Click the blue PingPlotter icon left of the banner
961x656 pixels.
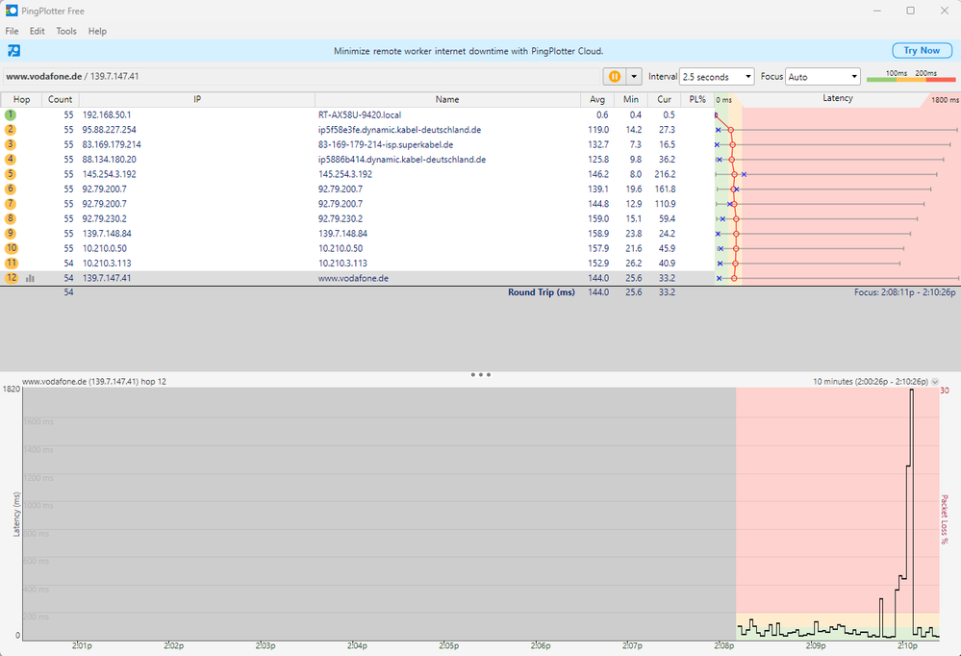13,50
